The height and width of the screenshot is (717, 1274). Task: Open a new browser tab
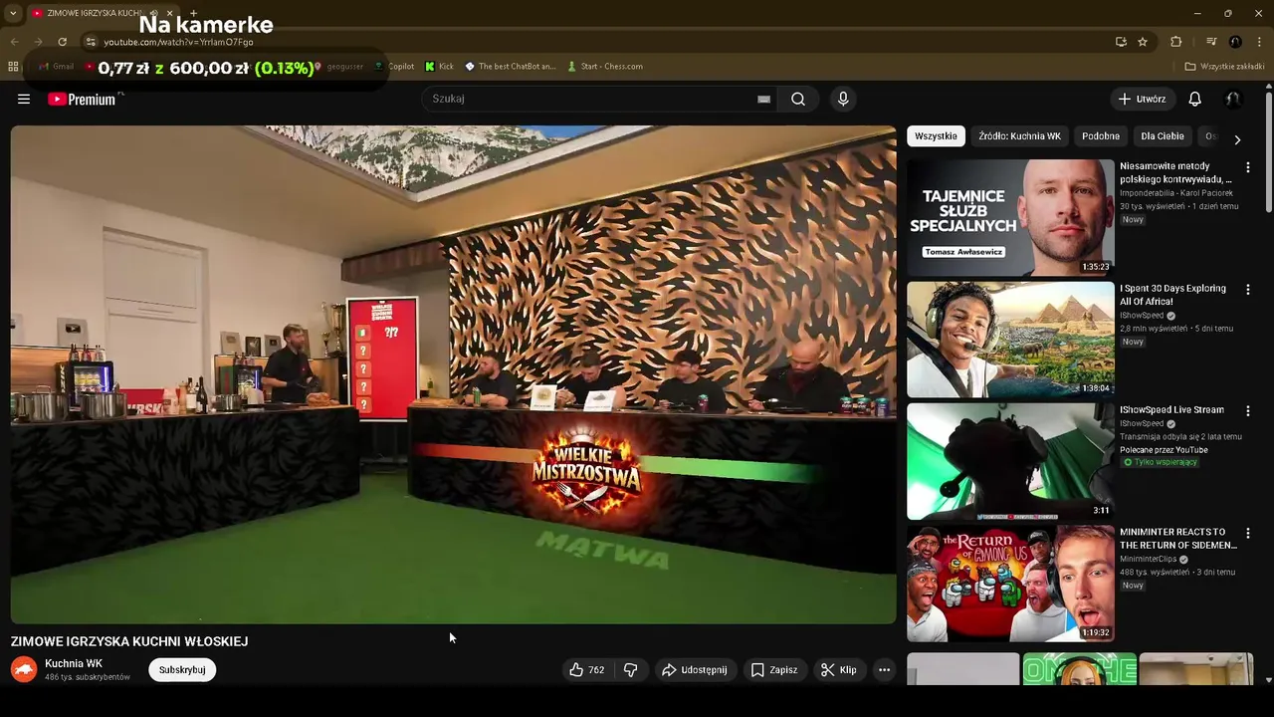coord(193,13)
